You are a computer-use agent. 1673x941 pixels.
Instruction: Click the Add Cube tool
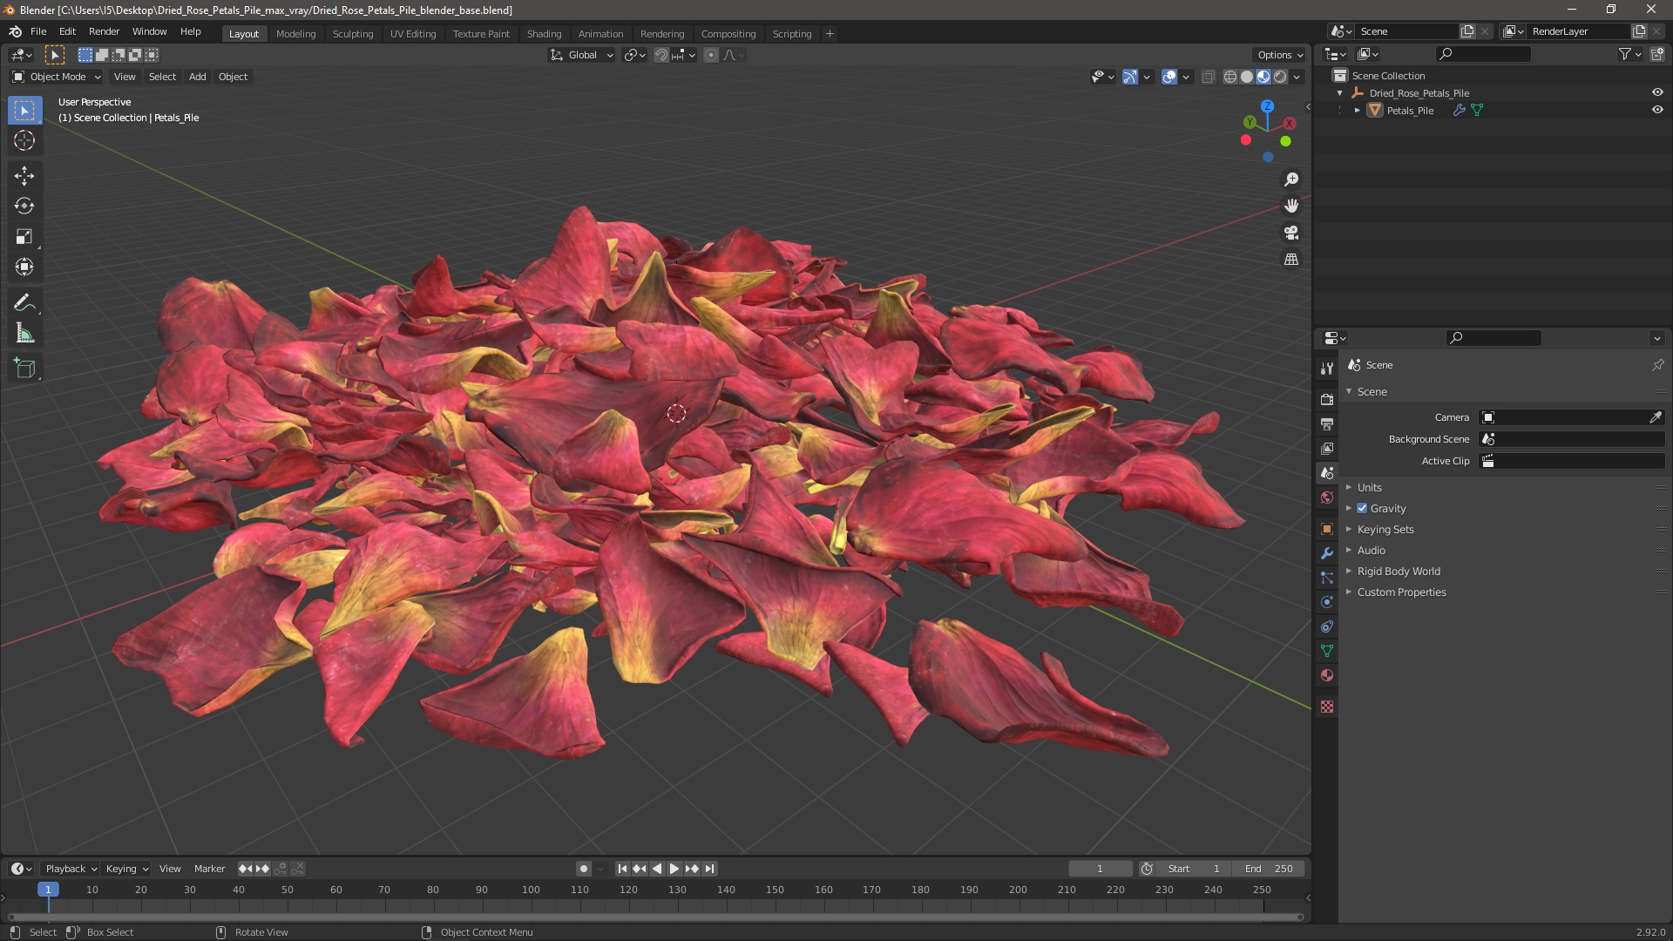[x=24, y=369]
